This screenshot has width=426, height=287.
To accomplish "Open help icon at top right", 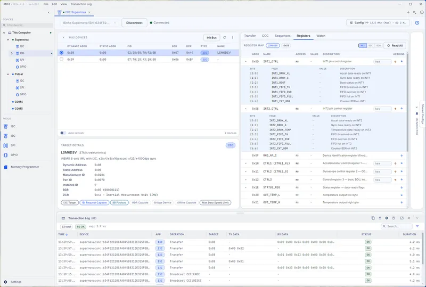I will tap(417, 23).
